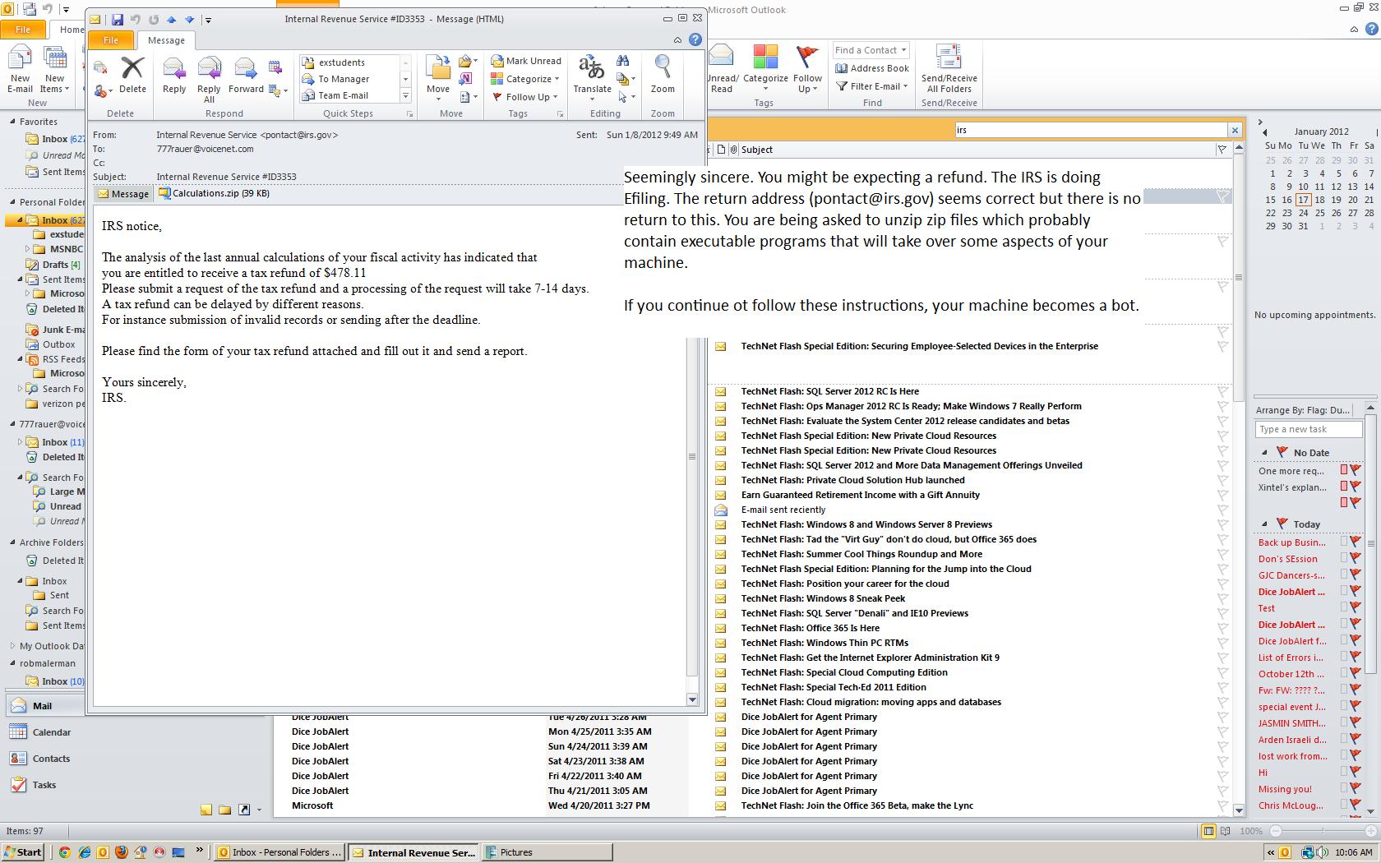The height and width of the screenshot is (863, 1381).
Task: Click the Mark Unread button
Action: pyautogui.click(x=526, y=61)
